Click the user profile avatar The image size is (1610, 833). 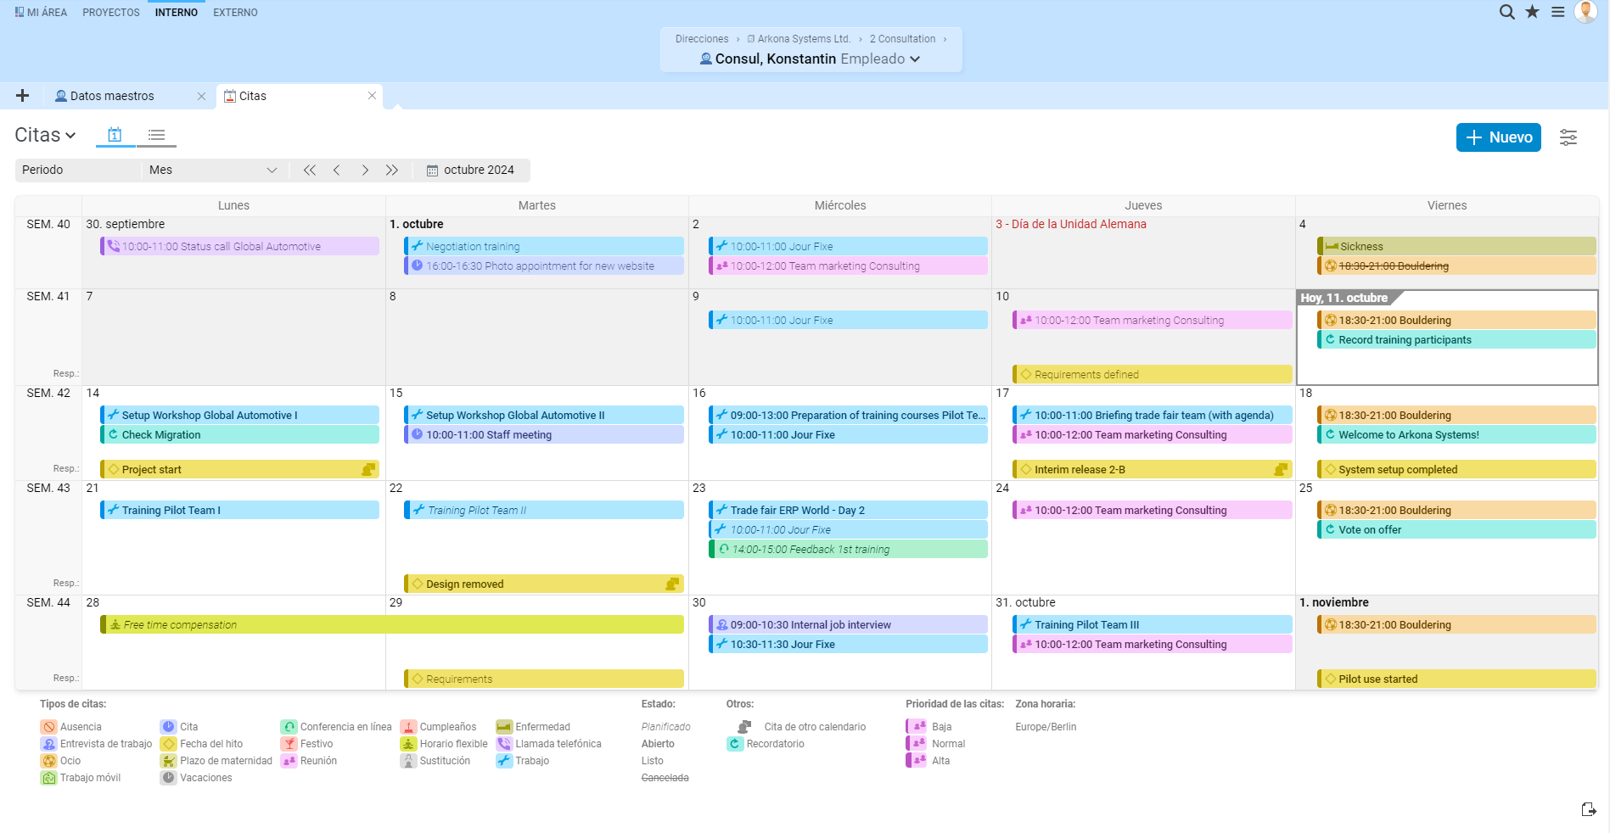tap(1585, 12)
